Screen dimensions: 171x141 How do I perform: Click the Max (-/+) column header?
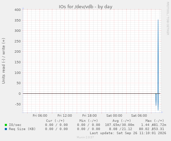[x=154, y=121]
